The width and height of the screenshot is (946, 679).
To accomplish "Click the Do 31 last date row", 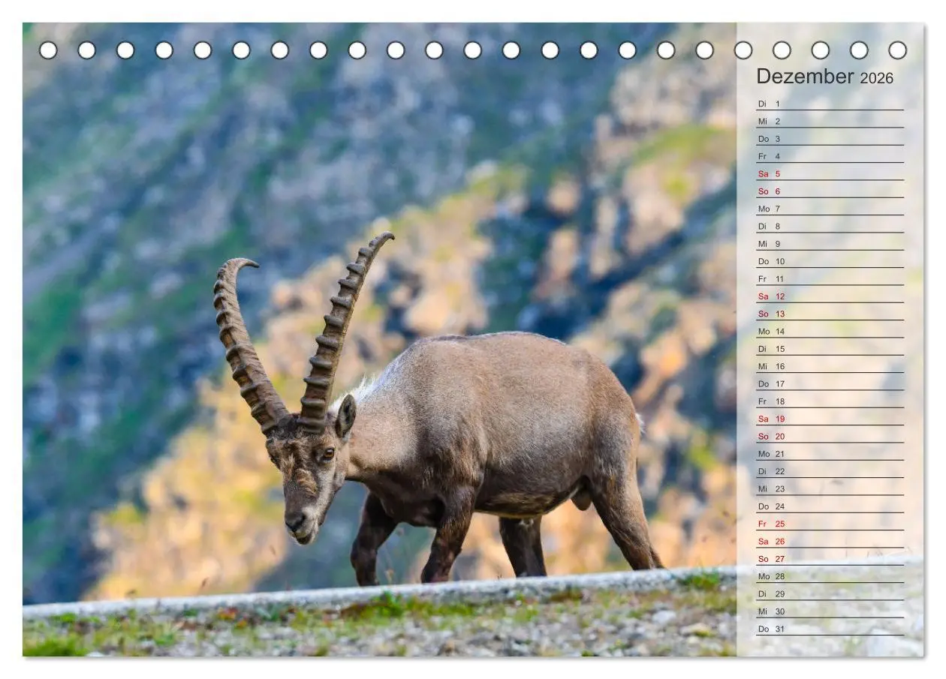I will [830, 629].
